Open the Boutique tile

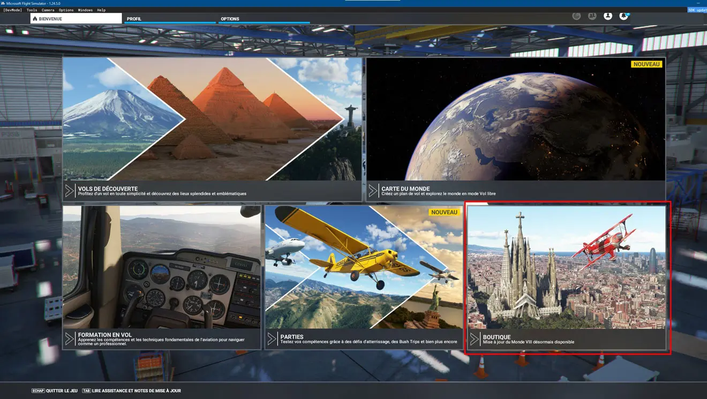coord(567,277)
